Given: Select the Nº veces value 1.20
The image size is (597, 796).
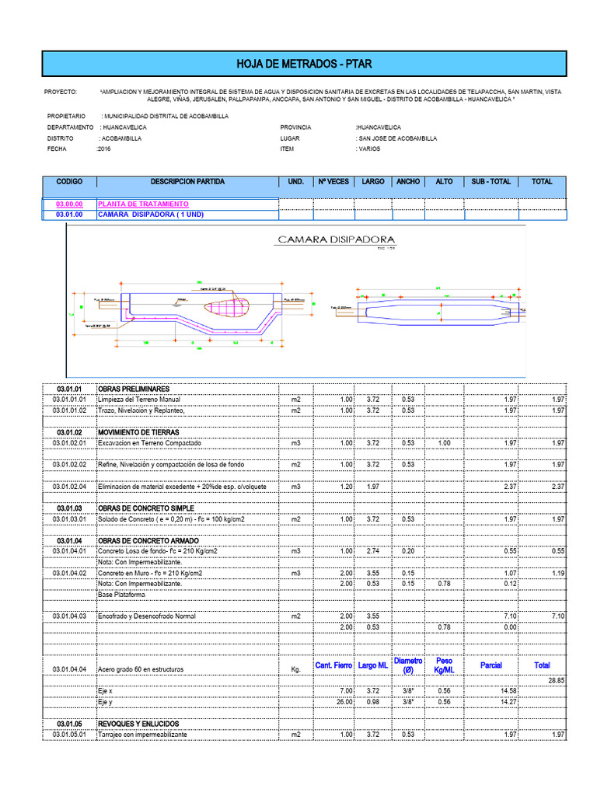Looking at the screenshot, I should coord(347,487).
